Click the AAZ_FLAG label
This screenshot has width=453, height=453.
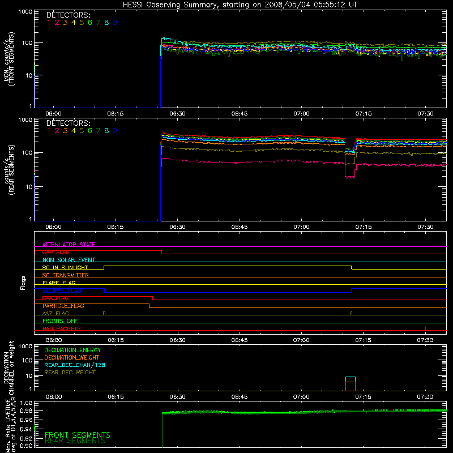pos(55,313)
